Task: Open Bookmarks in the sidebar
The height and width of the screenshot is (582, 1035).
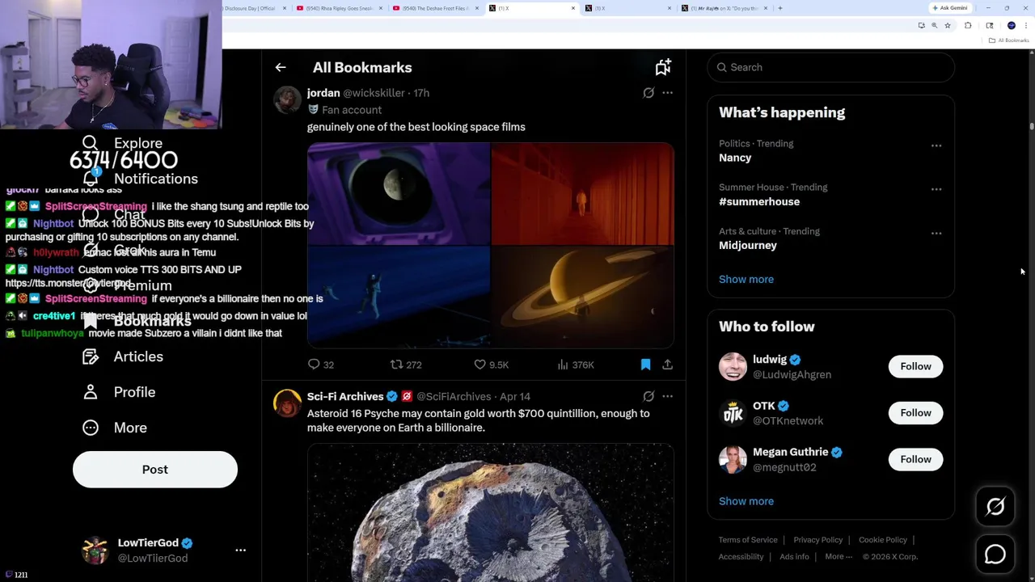Action: point(137,321)
